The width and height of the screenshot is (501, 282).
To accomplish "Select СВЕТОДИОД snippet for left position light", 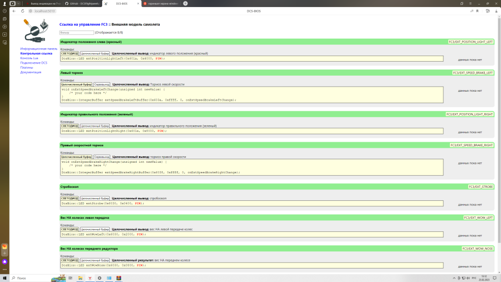I will 69,54.
